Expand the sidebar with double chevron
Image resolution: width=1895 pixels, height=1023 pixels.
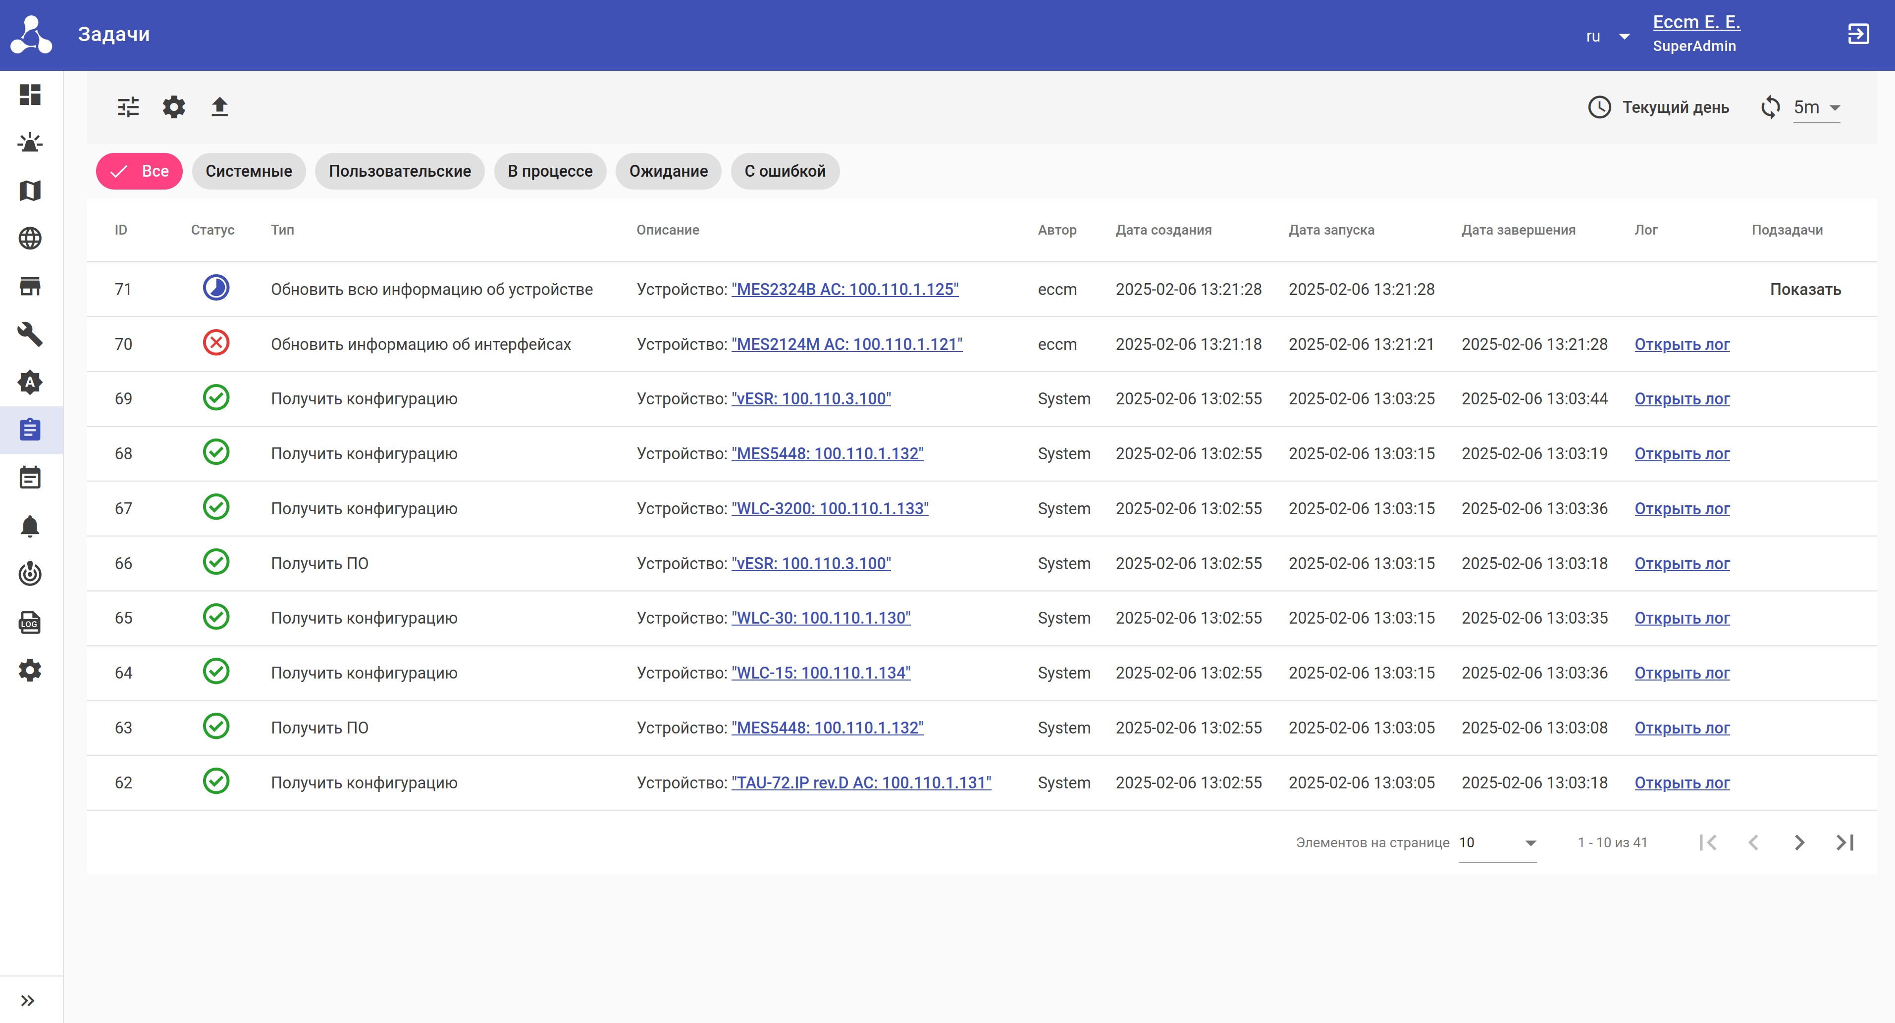pyautogui.click(x=28, y=1000)
